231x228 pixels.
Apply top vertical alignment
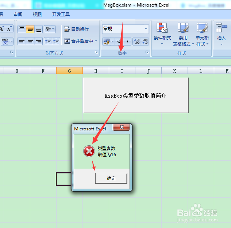[x=22, y=29]
